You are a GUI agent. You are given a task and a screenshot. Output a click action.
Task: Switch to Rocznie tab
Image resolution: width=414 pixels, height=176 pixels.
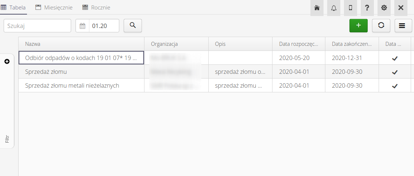(96, 8)
